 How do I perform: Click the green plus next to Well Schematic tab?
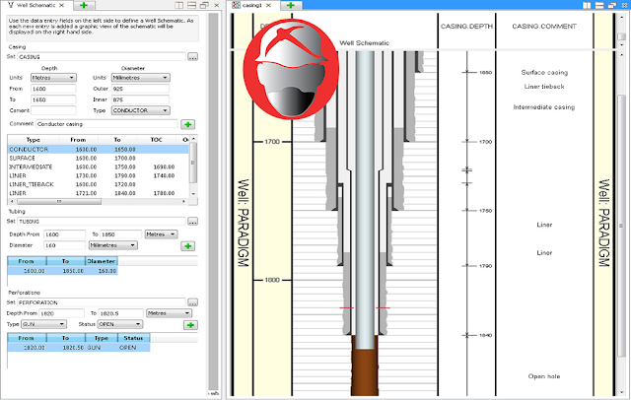click(x=84, y=5)
